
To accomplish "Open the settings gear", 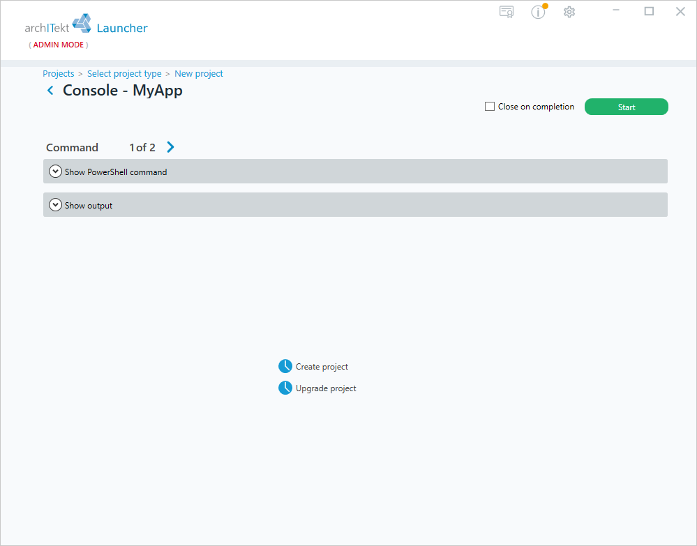I will [569, 12].
